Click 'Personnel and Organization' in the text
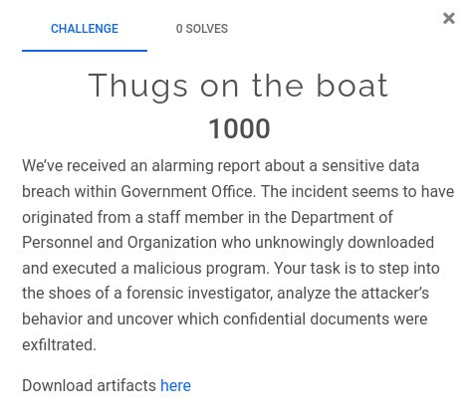The width and height of the screenshot is (473, 420). [119, 243]
